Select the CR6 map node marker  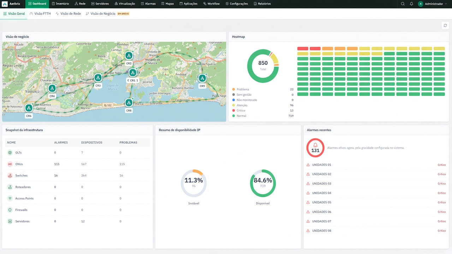(x=29, y=108)
